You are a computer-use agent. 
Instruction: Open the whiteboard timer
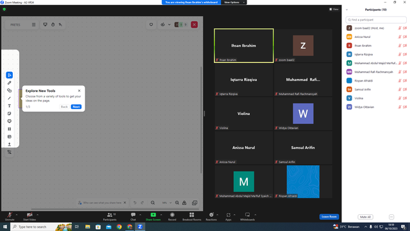pos(53,24)
